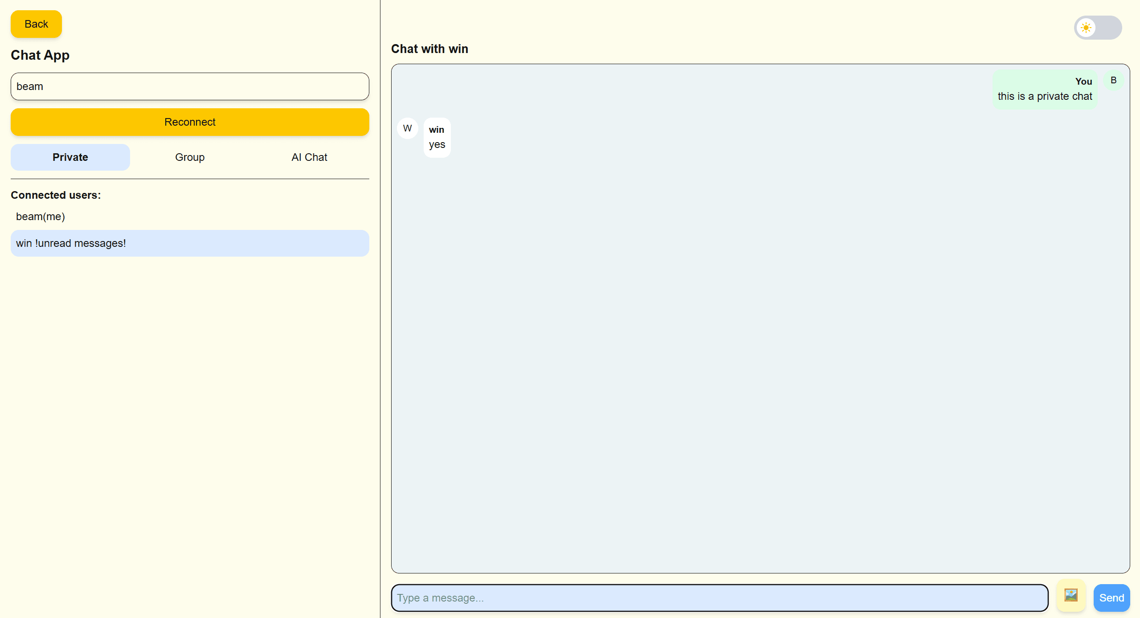The image size is (1140, 618).
Task: Click the B avatar beside your message
Action: tap(1113, 80)
